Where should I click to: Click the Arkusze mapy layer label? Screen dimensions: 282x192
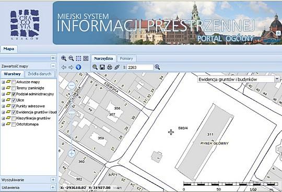(x=28, y=82)
